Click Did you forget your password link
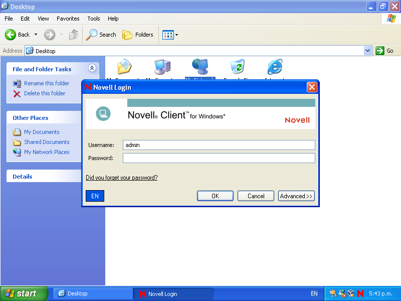401x301 pixels. (x=121, y=178)
